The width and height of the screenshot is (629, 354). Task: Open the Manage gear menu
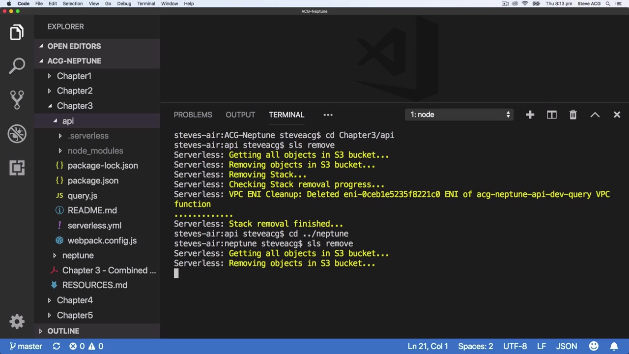point(17,322)
